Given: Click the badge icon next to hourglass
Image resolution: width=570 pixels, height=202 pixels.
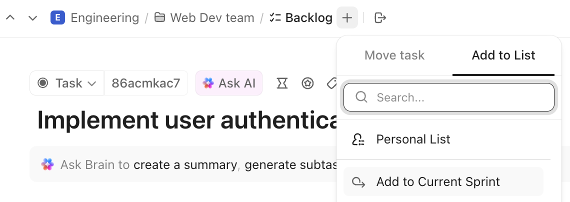Looking at the screenshot, I should (307, 83).
